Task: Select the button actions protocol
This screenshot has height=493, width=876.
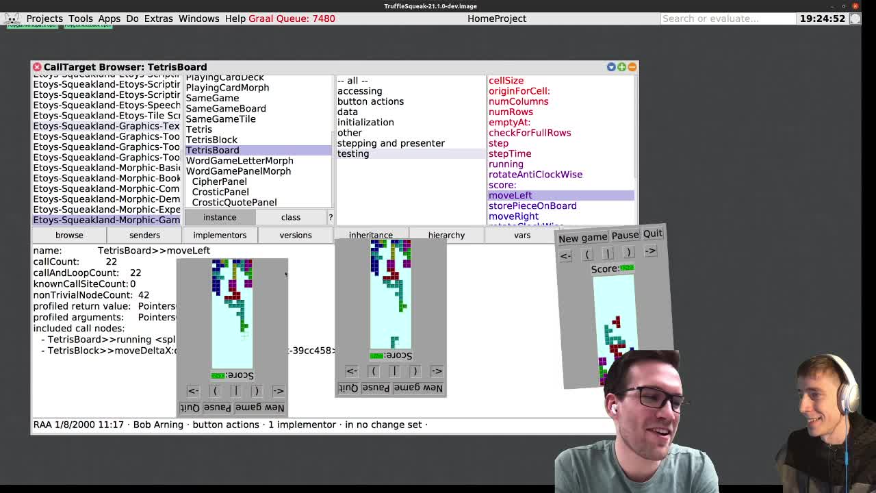Action: 370,101
